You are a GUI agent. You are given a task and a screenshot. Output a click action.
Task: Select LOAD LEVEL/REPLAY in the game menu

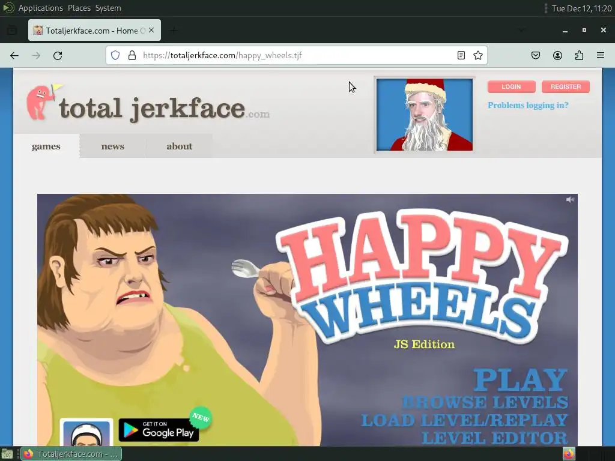(x=464, y=420)
